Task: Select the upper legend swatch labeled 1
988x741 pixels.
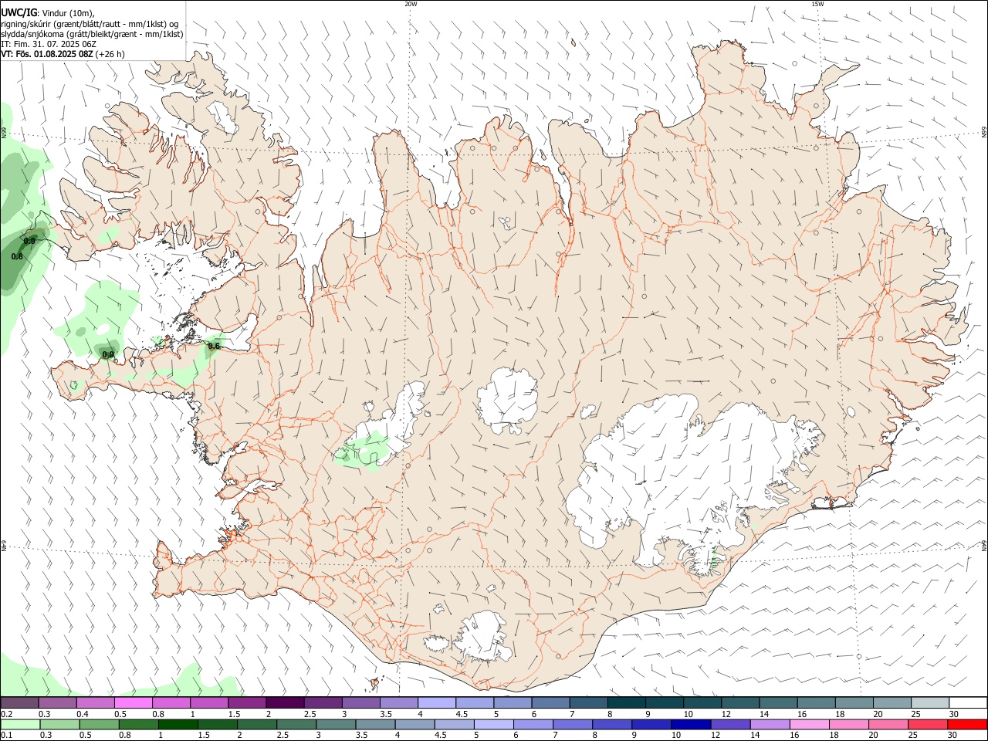Action: pyautogui.click(x=209, y=702)
